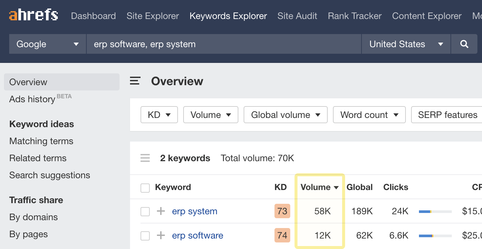Click plus icon beside erp system
Image resolution: width=482 pixels, height=249 pixels.
tap(161, 211)
